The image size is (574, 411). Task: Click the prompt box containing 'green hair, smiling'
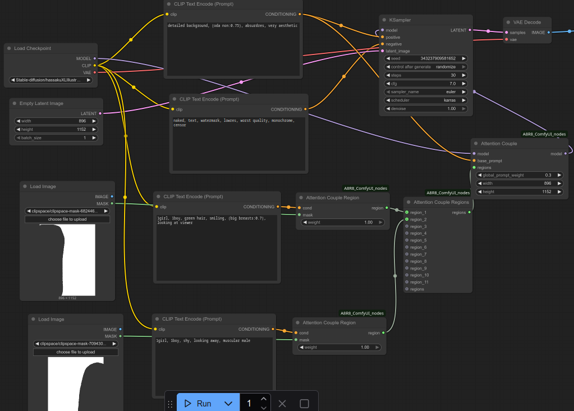217,248
